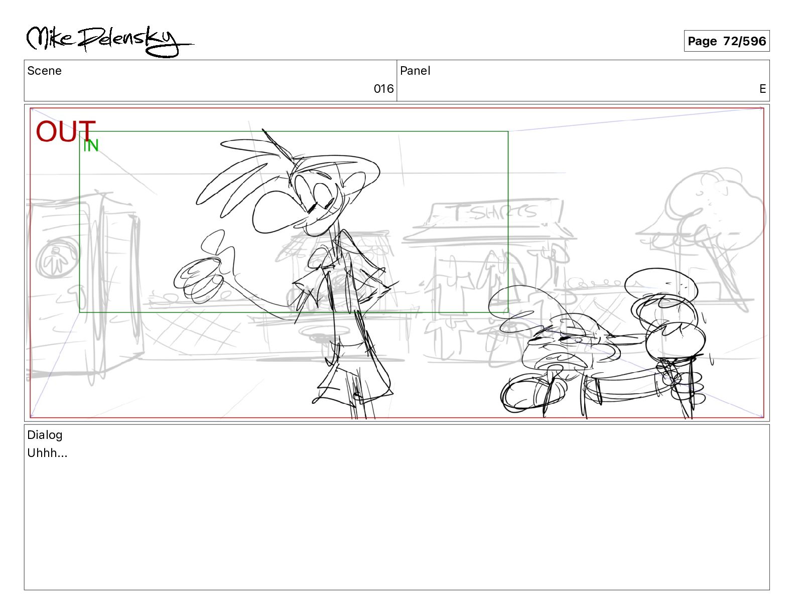The height and width of the screenshot is (614, 795).
Task: Click the scene number 016
Action: (383, 89)
